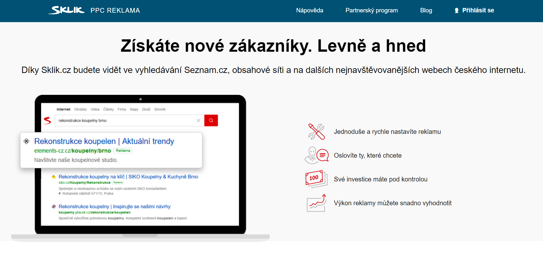The width and height of the screenshot is (543, 269).
Task: Go to Blog in top navigation
Action: 426,10
